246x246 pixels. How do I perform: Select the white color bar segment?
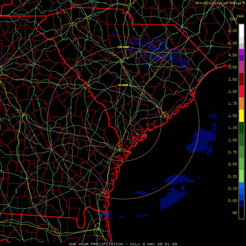241,31
